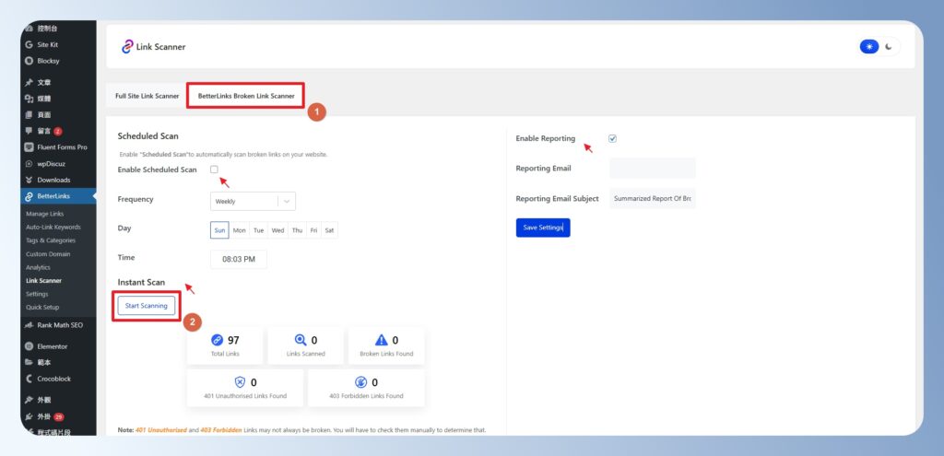Click the Broken Links Found warning icon

point(381,340)
